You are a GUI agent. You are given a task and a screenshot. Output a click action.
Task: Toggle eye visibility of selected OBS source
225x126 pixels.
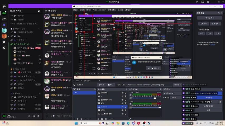pos(122,107)
